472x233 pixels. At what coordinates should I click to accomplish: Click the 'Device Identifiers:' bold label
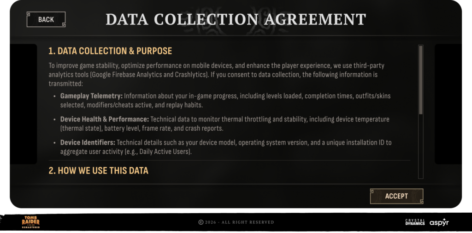pyautogui.click(x=88, y=143)
